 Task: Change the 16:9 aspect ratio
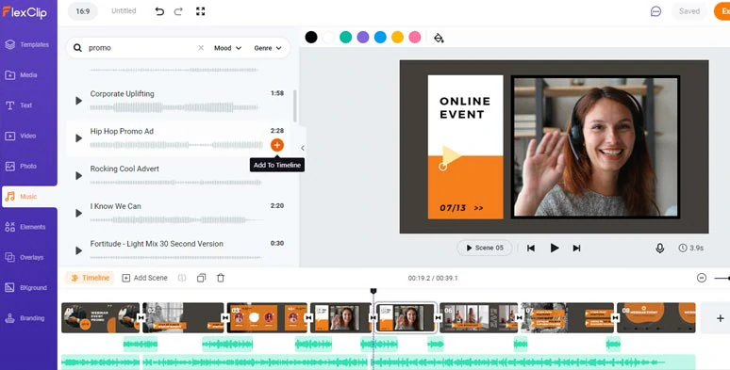[x=83, y=11]
